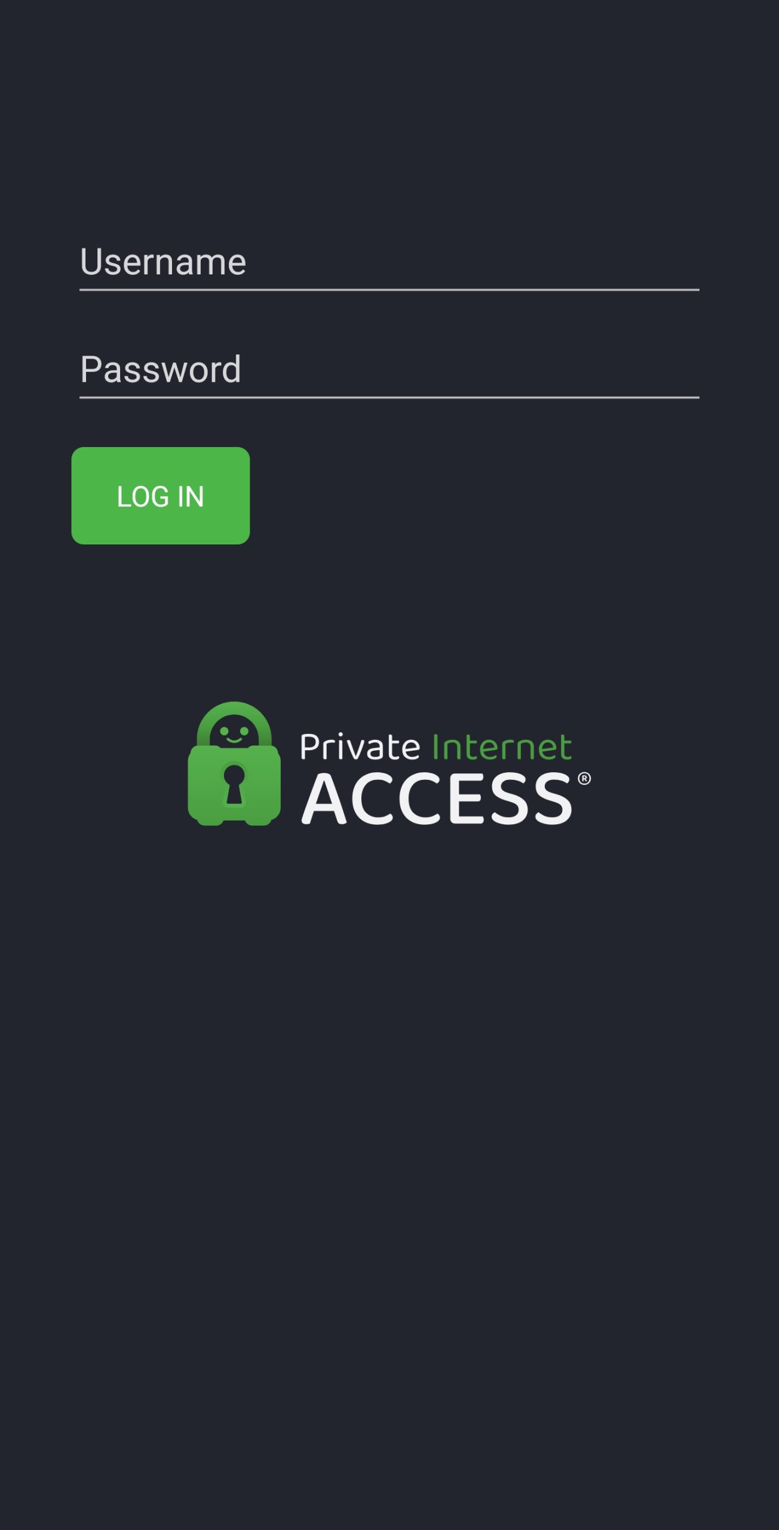Tap the empty dark area below the logo
779x1530 pixels.
click(390, 1165)
